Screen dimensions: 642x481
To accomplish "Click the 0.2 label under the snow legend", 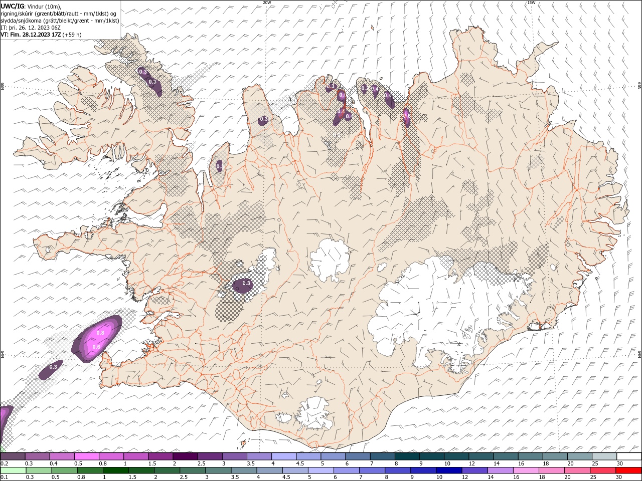I will pos(4,463).
